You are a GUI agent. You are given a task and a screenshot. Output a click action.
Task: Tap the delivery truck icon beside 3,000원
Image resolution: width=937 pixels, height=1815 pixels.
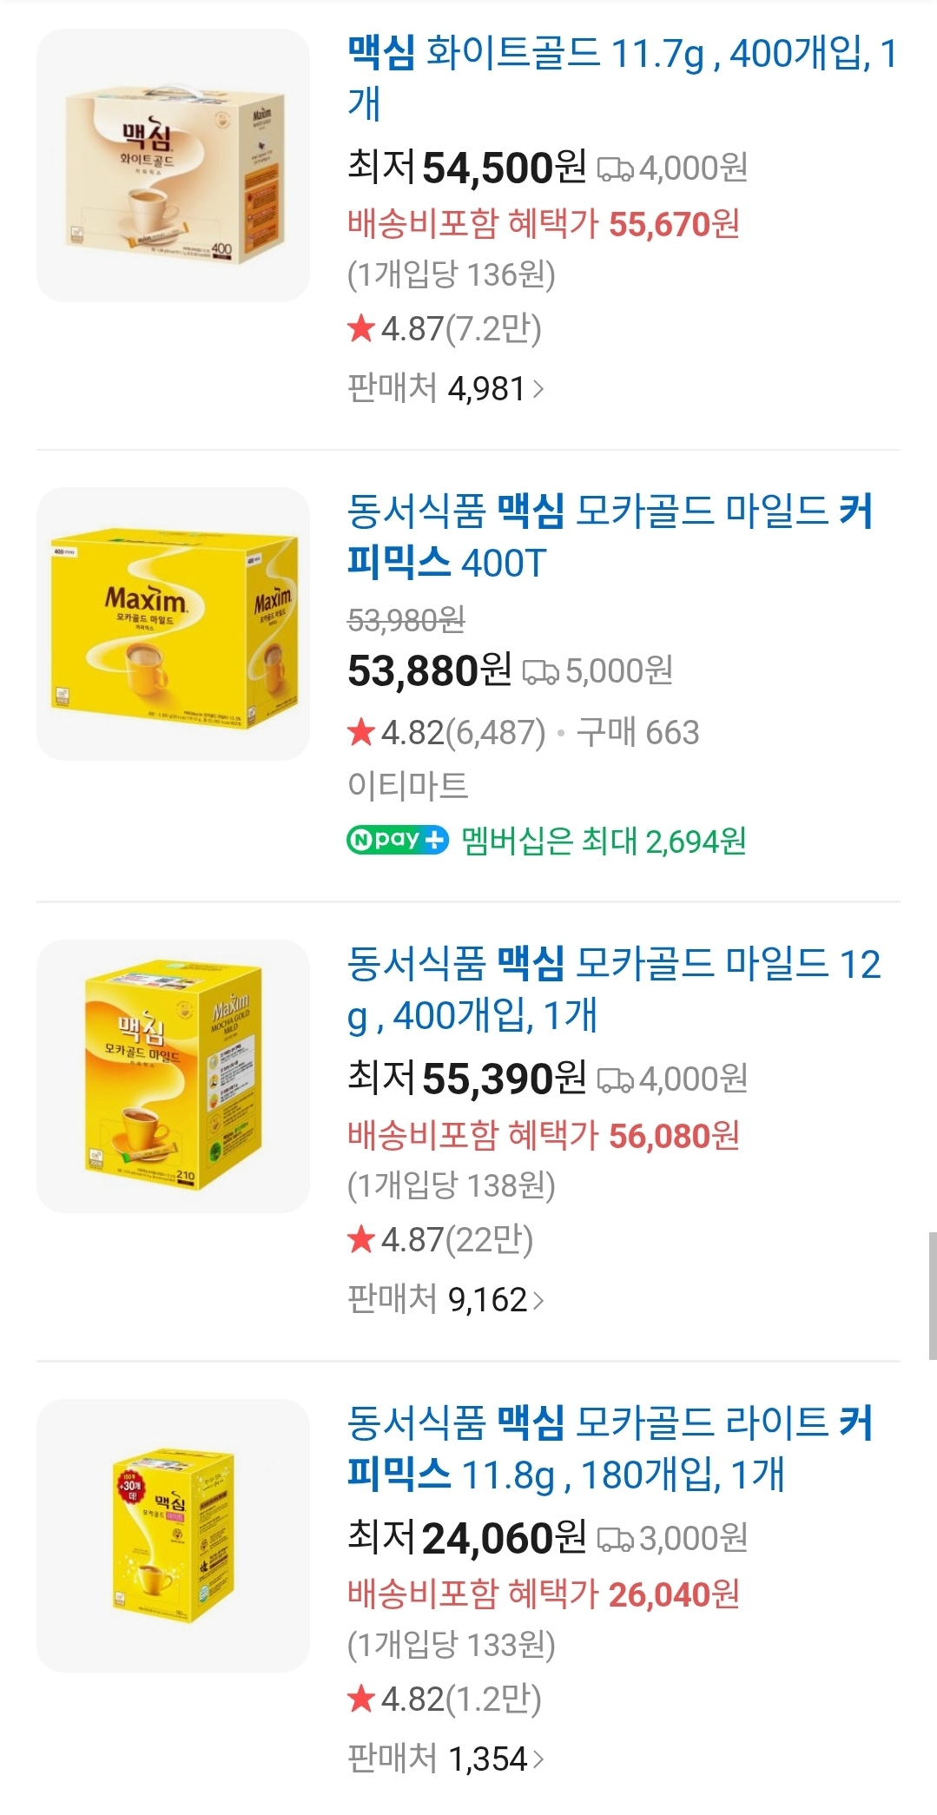[x=615, y=1540]
